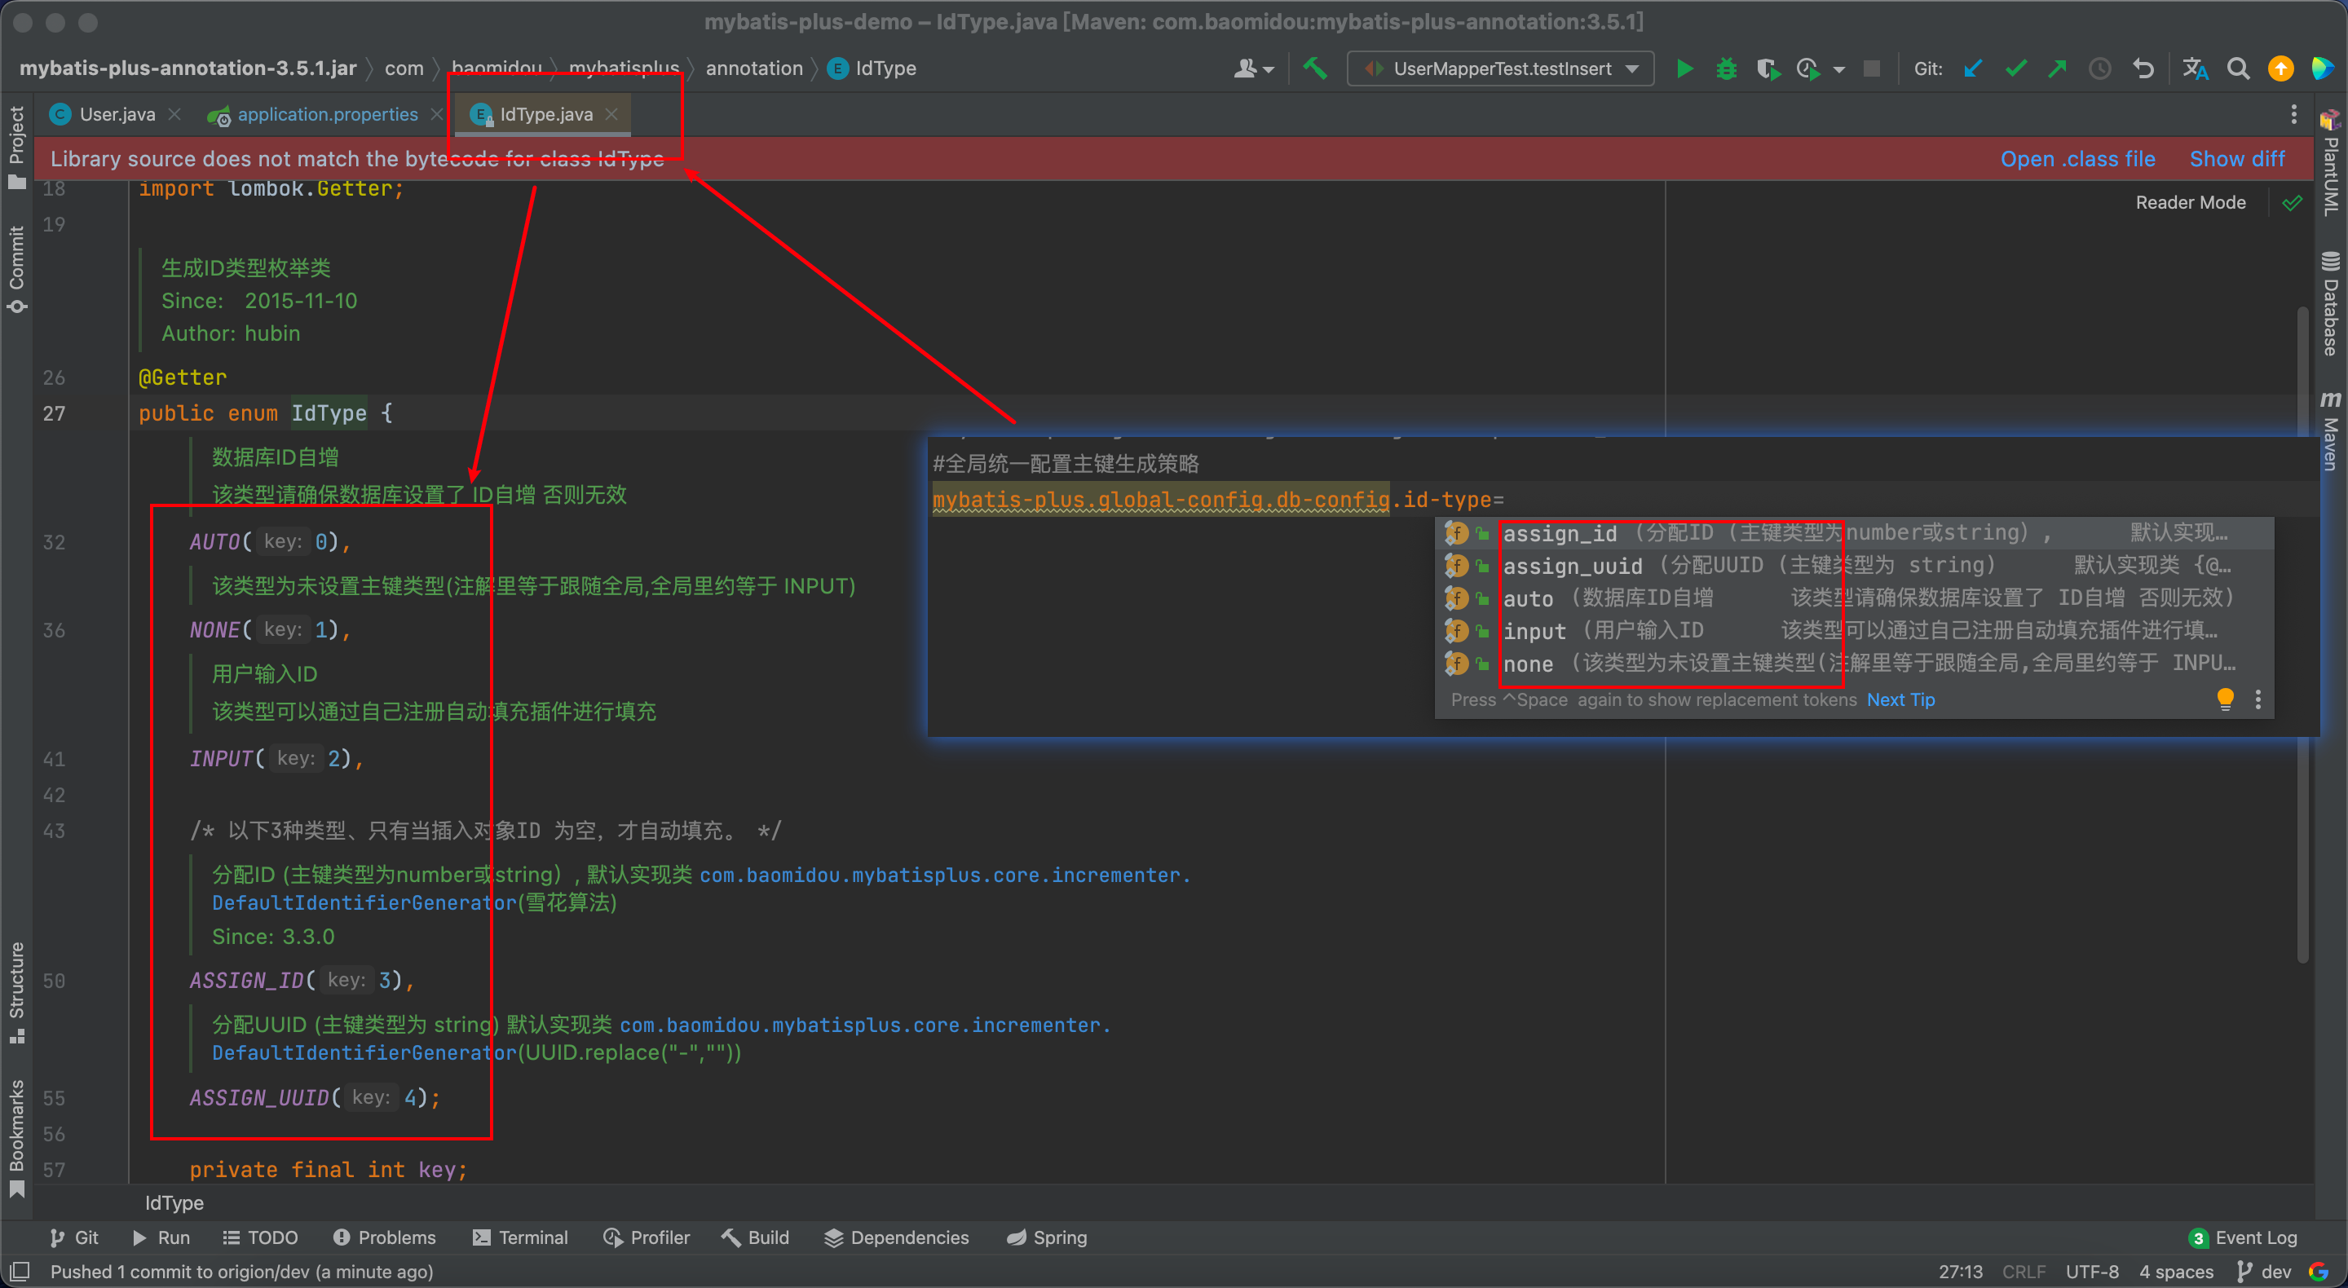The image size is (2348, 1288).
Task: Open the UserMapperTest.testInsert run configuration dropdown
Action: click(1500, 69)
